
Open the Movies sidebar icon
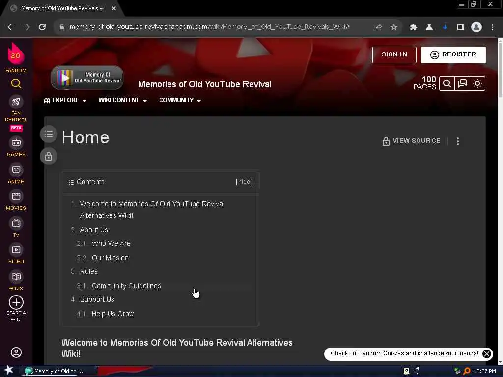pos(16,196)
